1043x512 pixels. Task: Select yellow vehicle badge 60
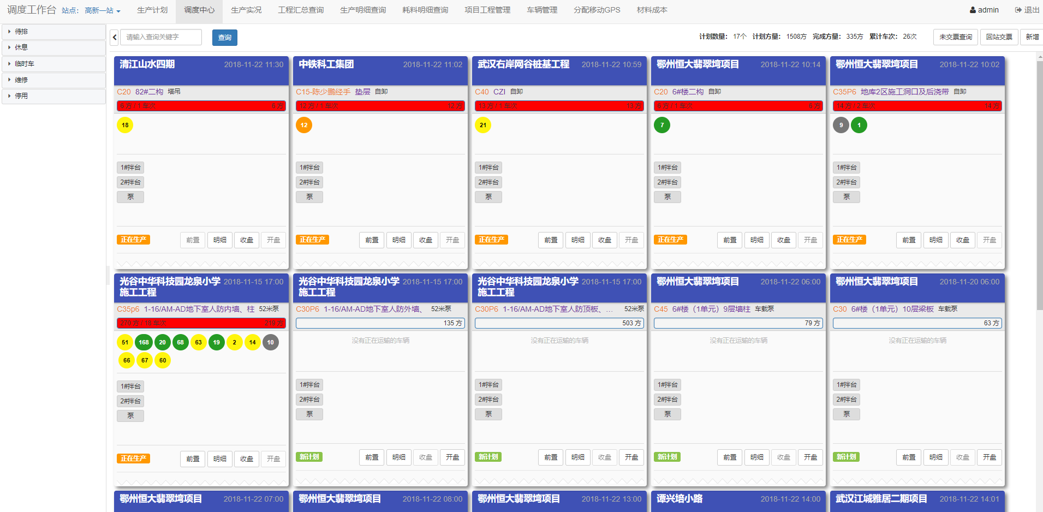(x=163, y=360)
